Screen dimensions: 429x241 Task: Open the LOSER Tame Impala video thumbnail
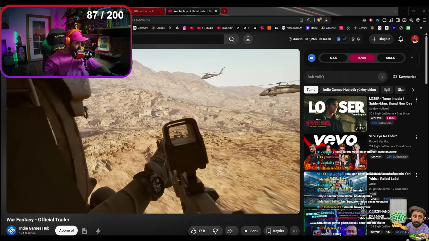335,114
